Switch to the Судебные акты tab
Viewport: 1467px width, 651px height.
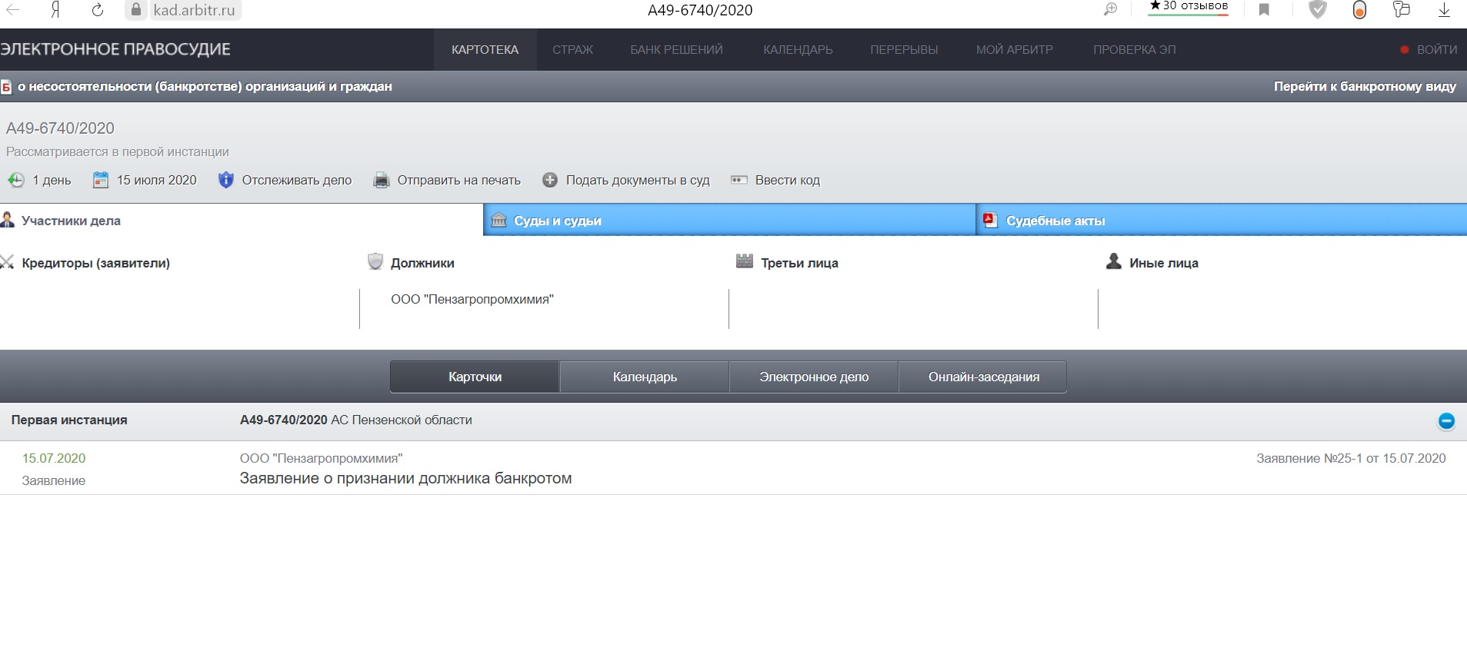(1055, 221)
